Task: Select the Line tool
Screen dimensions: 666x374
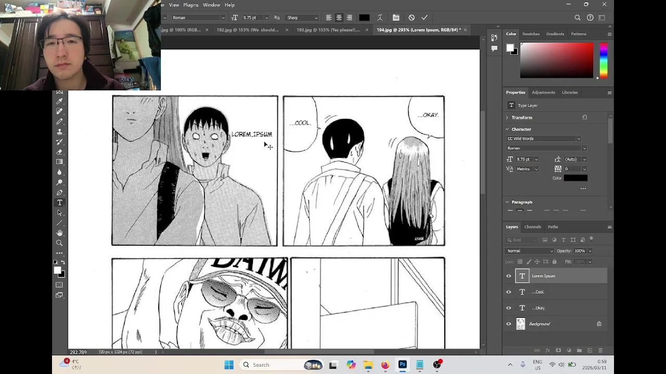Action: [60, 223]
